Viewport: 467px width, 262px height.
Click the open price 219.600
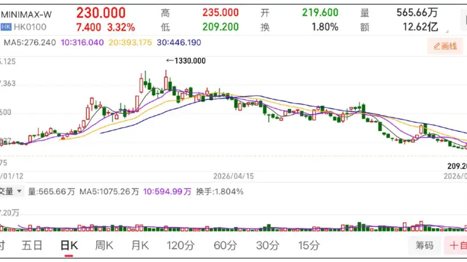(320, 13)
